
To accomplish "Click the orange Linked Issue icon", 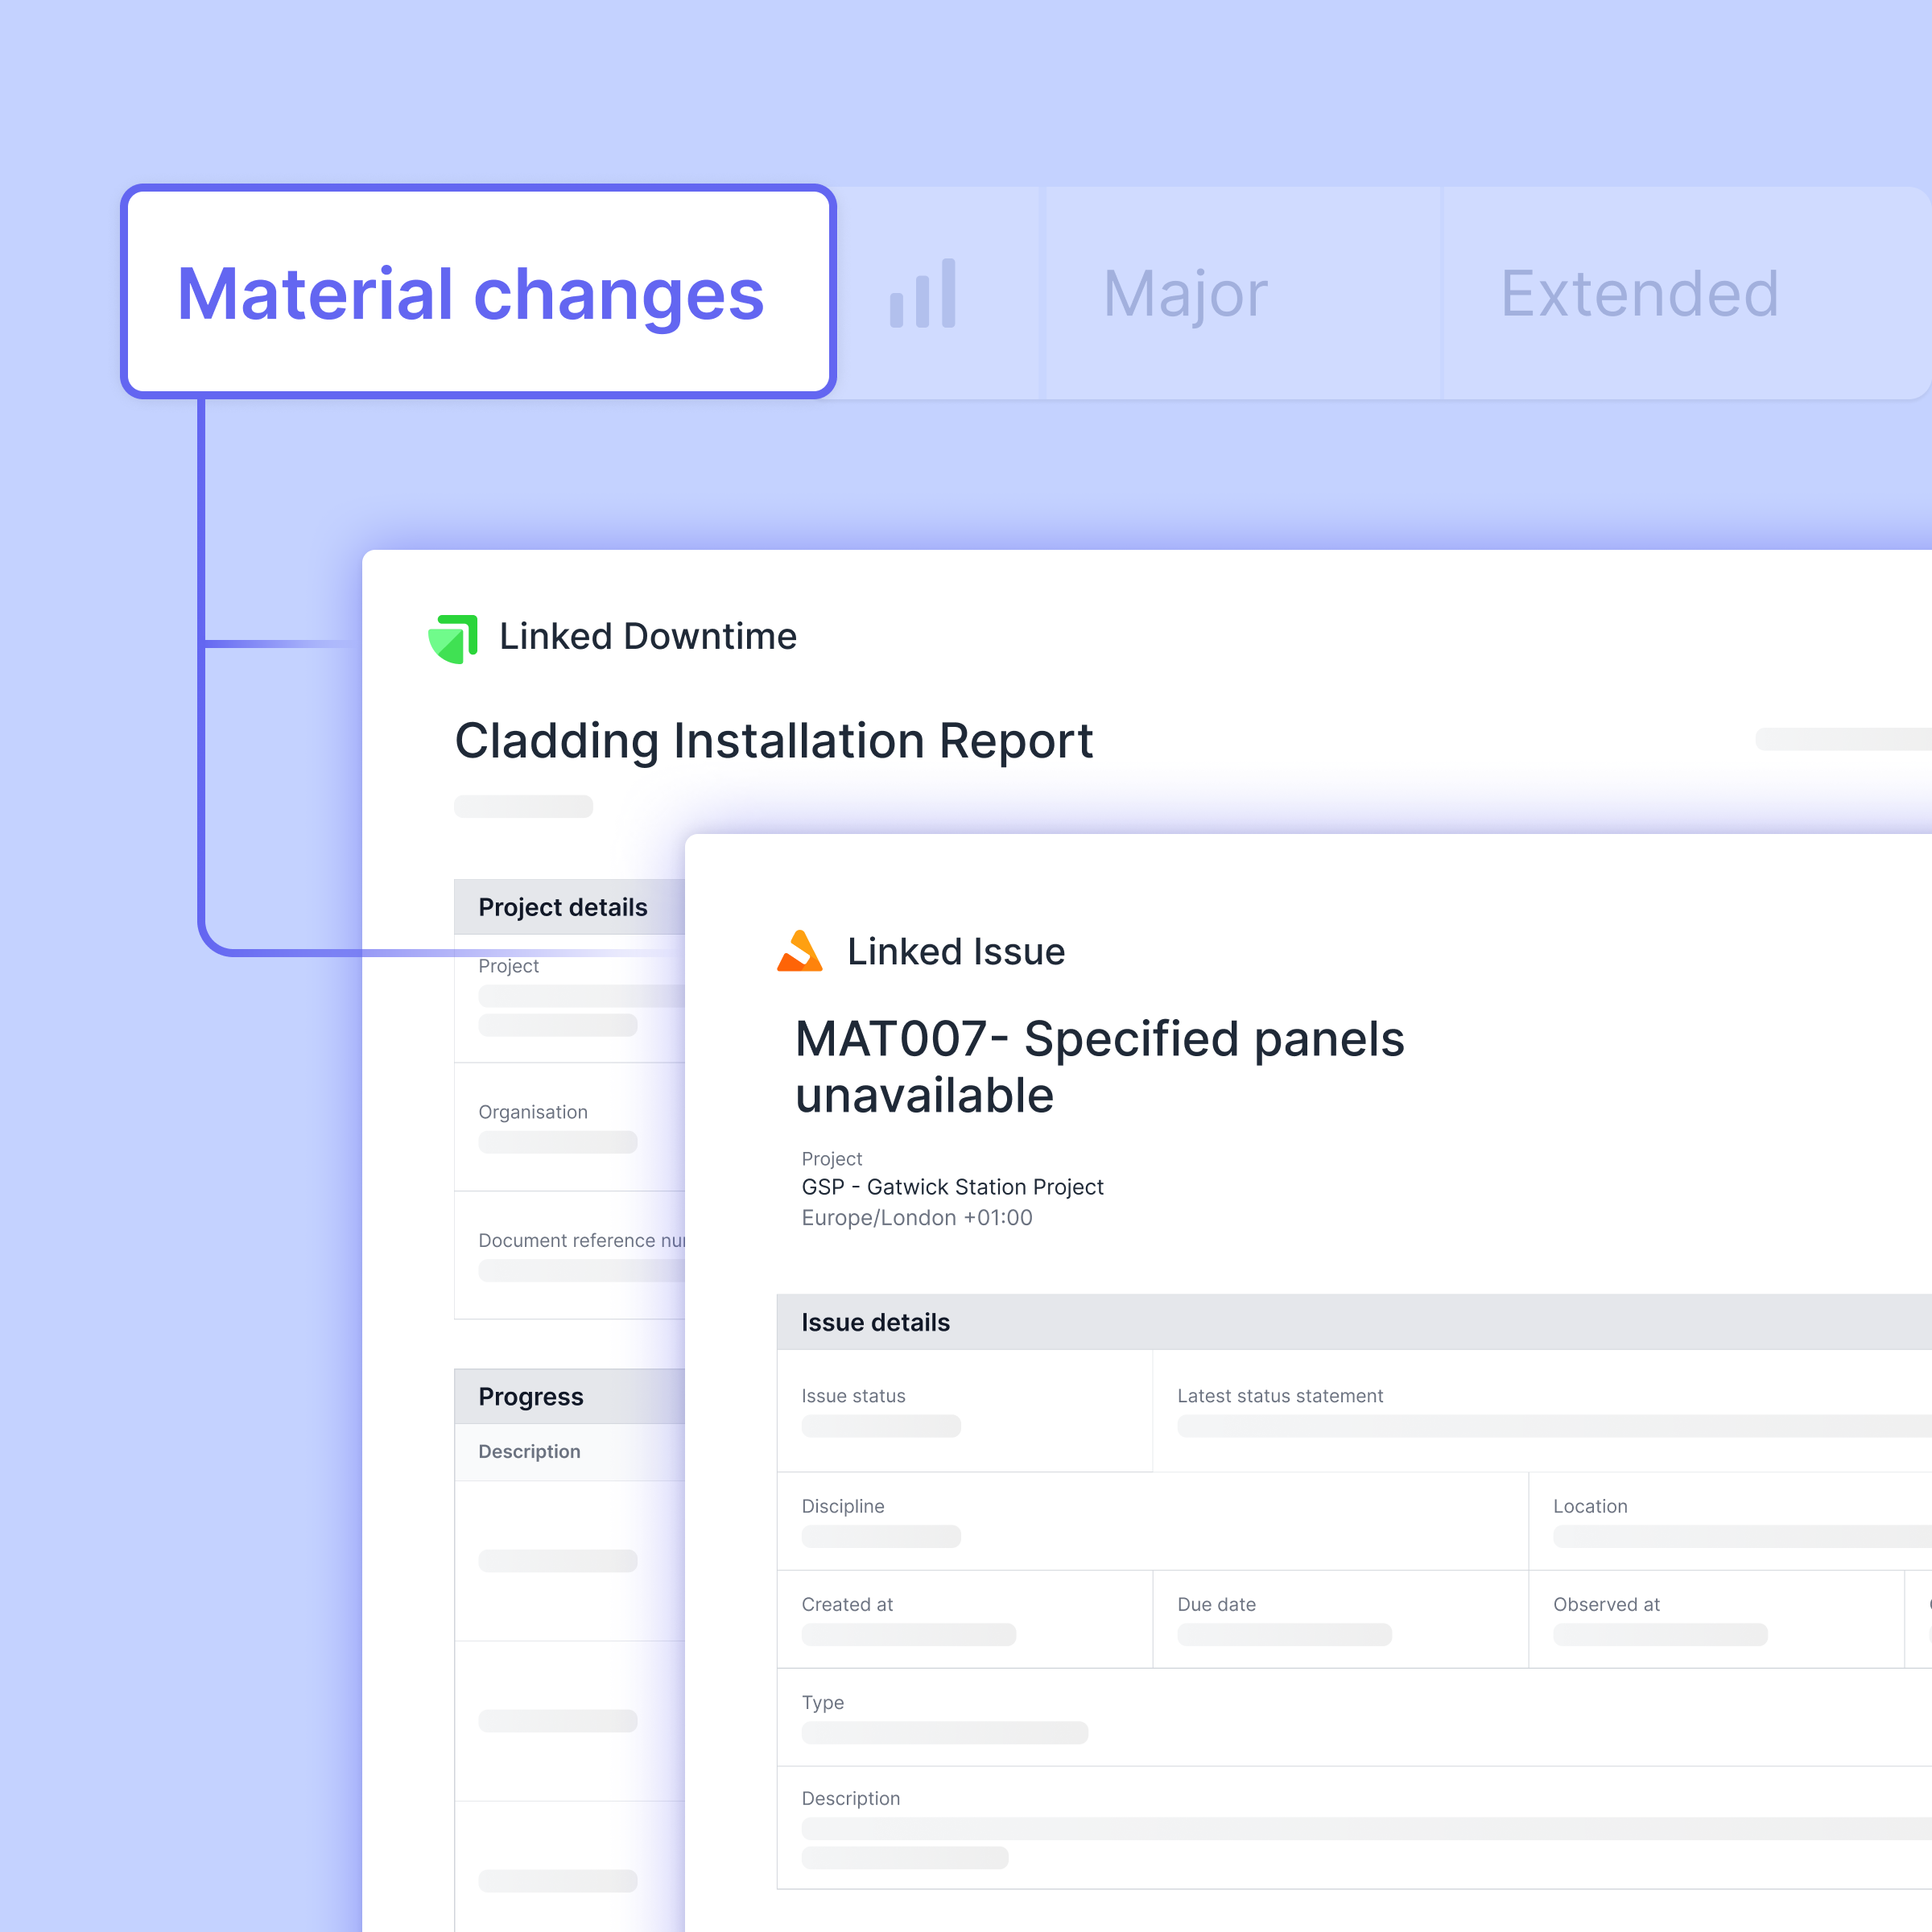I will [x=799, y=951].
